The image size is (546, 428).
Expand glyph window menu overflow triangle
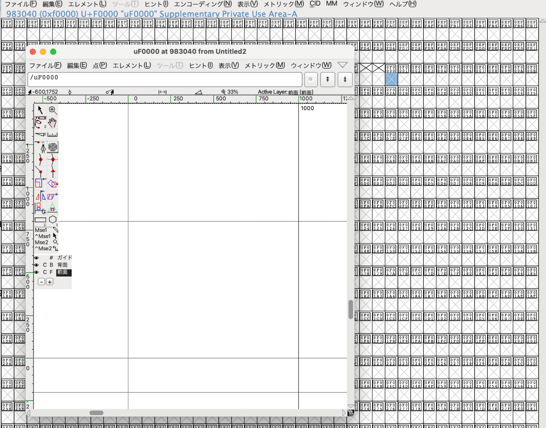point(342,65)
